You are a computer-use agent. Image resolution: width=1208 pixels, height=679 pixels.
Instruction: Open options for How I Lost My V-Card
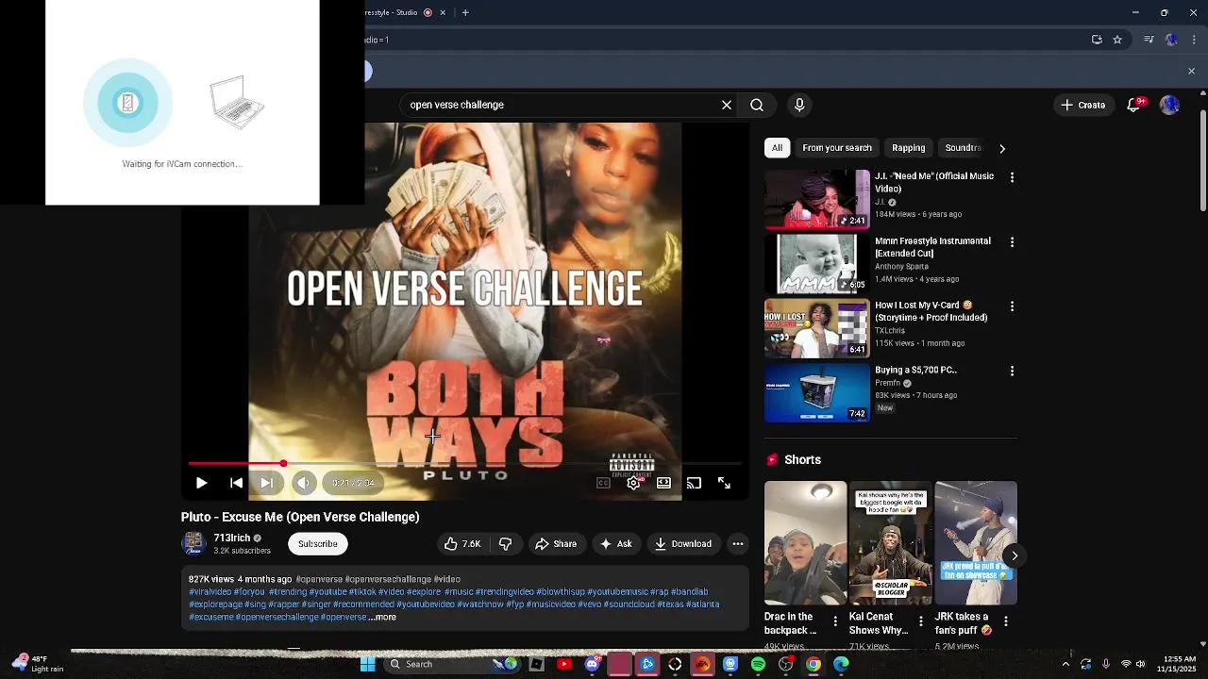point(1012,306)
